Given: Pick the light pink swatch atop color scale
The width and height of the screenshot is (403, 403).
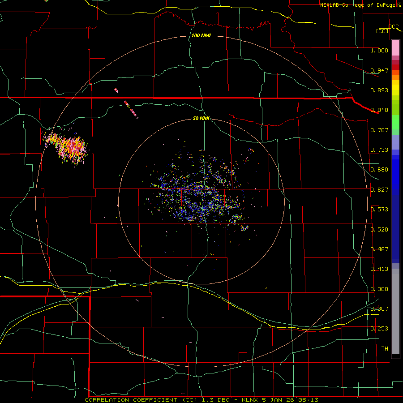Looking at the screenshot, I should coord(395,48).
